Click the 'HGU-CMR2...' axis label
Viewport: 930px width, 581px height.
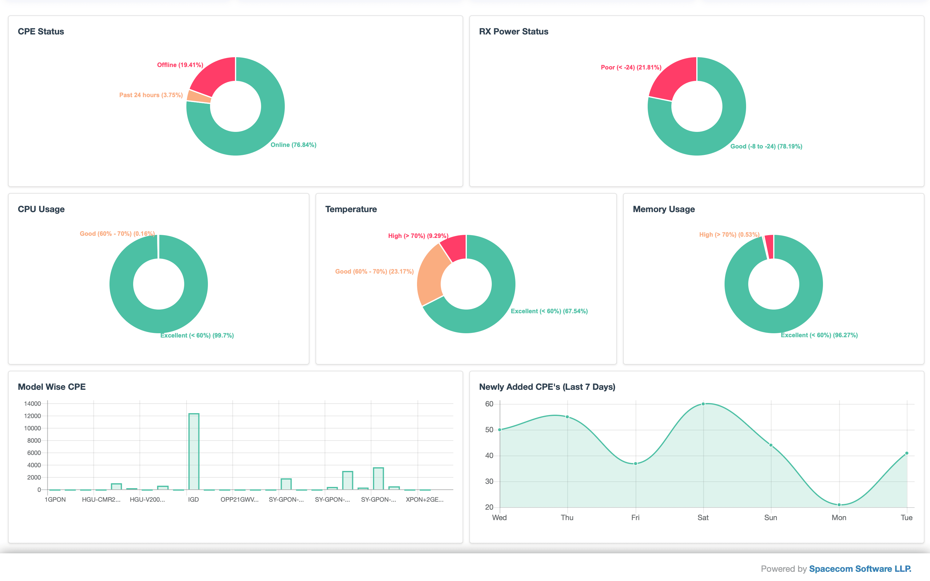tap(101, 500)
